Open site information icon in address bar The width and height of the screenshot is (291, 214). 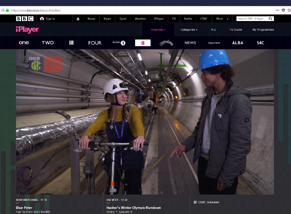pos(3,10)
